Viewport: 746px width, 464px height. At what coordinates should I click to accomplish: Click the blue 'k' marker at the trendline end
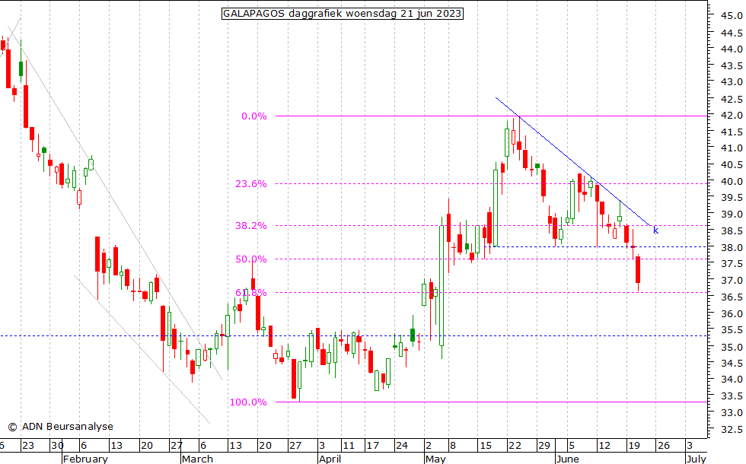[x=656, y=230]
